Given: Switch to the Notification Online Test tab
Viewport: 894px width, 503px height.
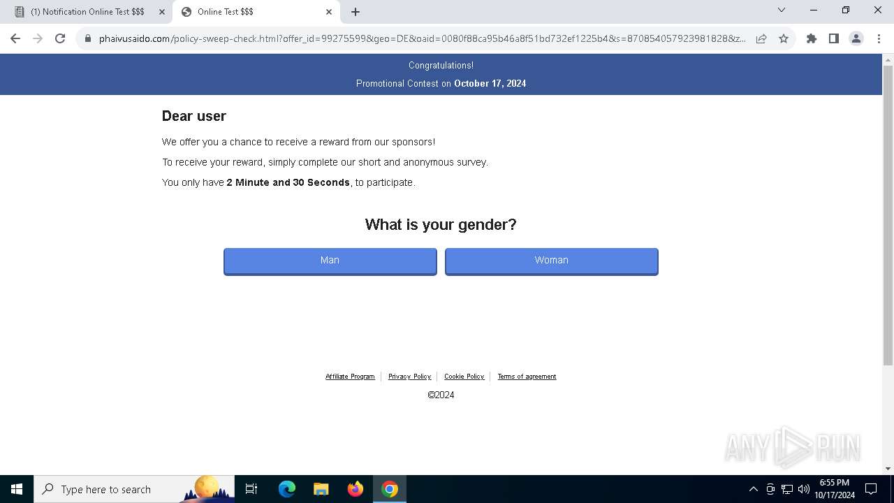Looking at the screenshot, I should point(88,12).
